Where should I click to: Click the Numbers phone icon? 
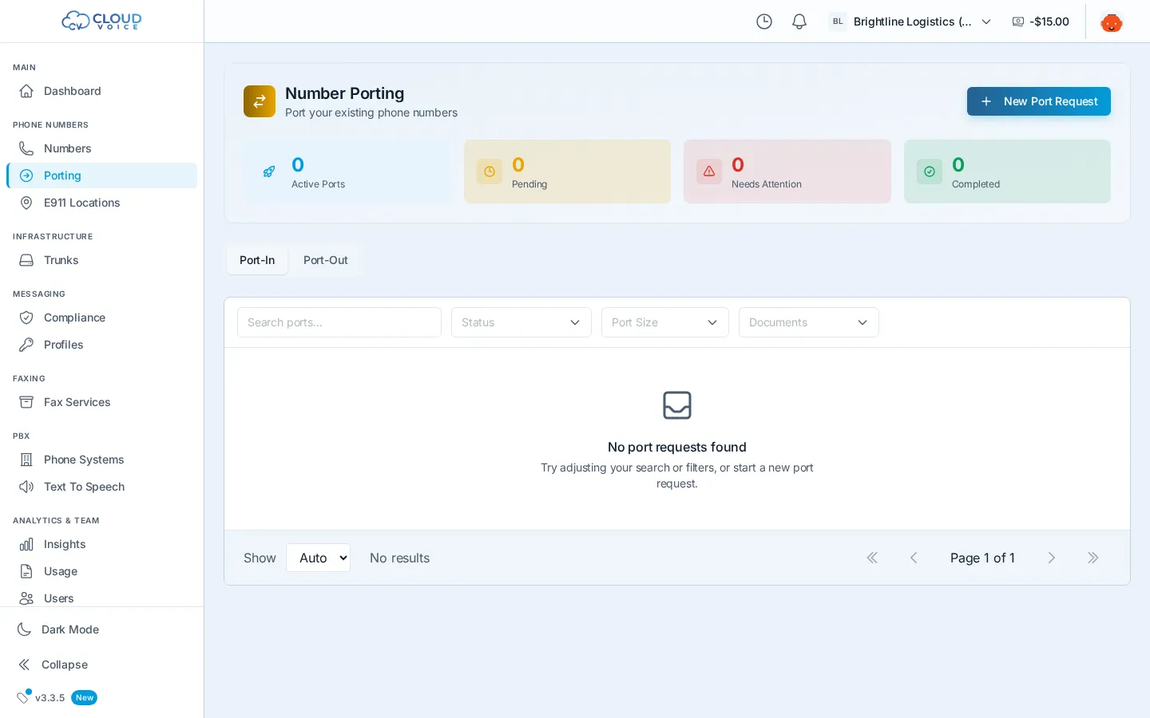26,148
